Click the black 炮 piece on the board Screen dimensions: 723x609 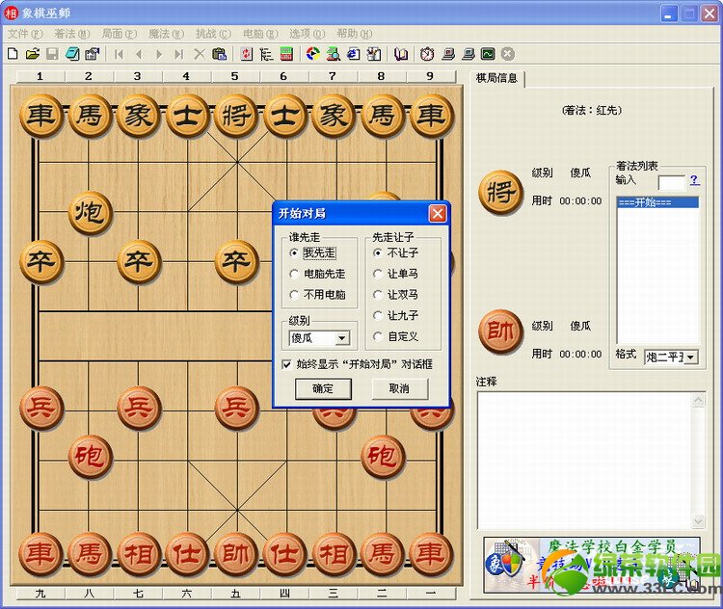point(90,213)
